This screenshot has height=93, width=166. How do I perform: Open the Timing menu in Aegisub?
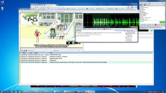click(28, 10)
